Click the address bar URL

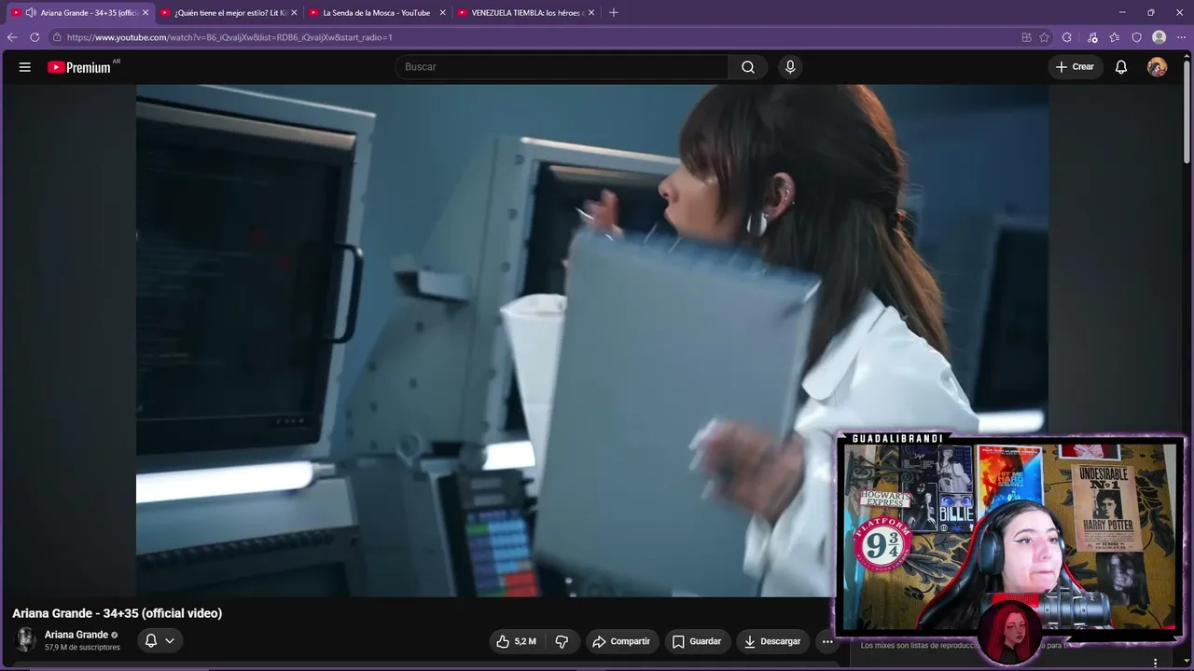click(x=229, y=37)
